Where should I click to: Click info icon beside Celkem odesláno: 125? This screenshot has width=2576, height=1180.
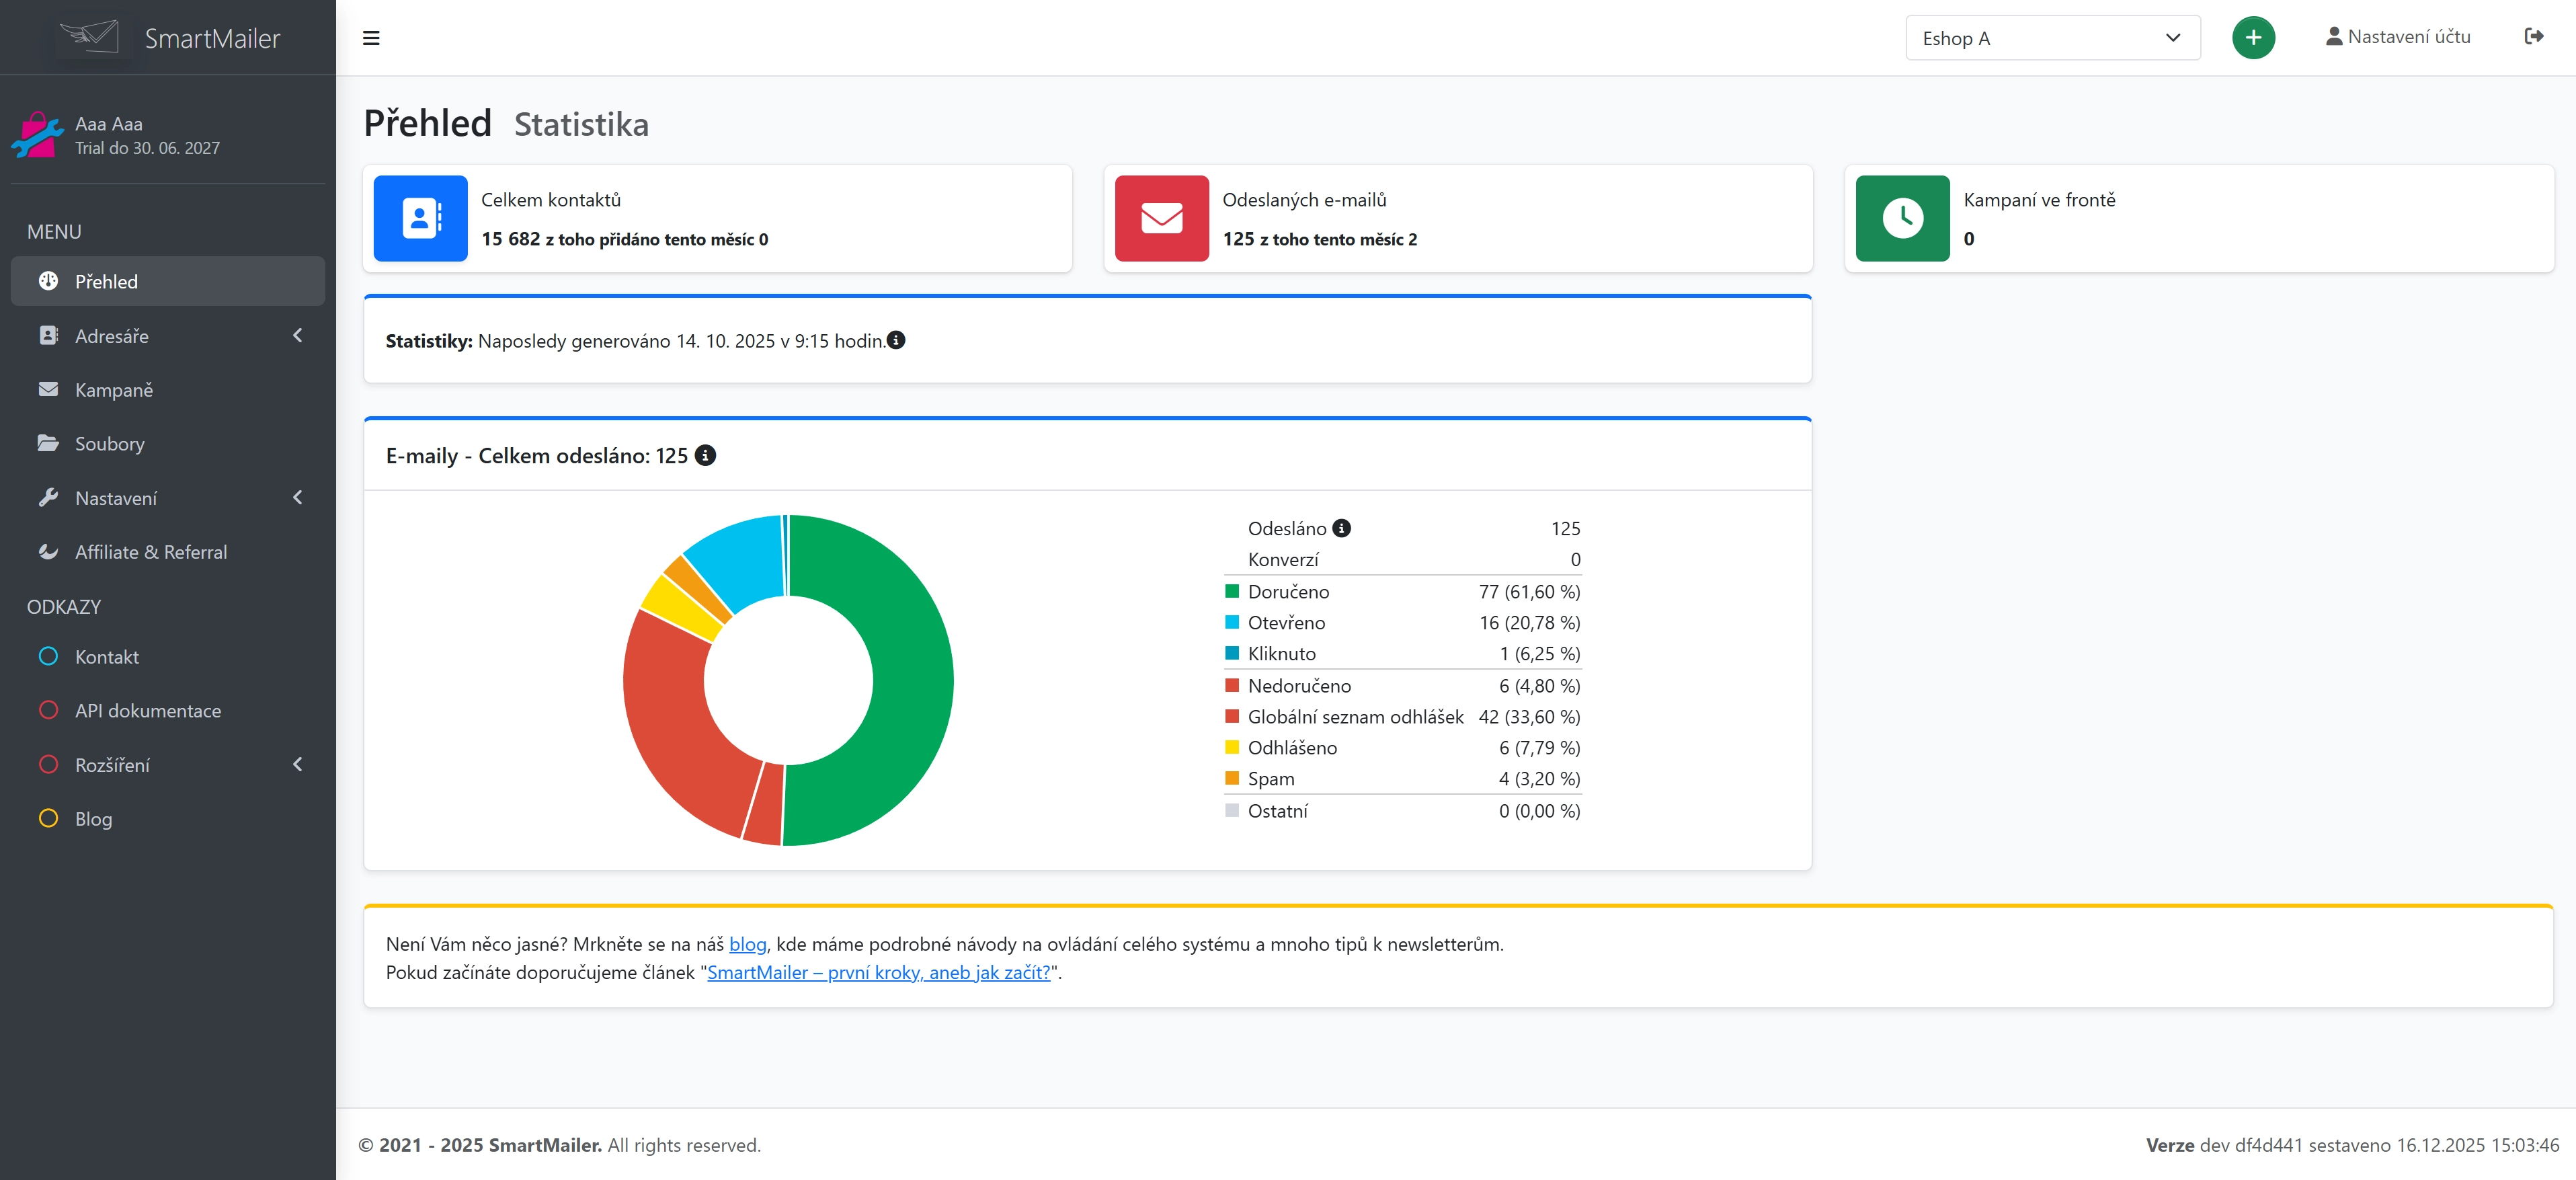click(x=705, y=455)
